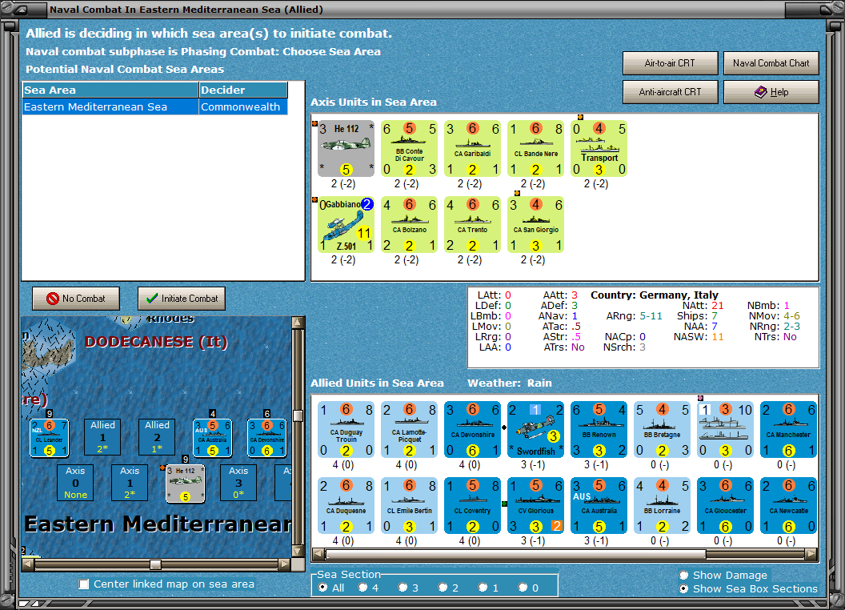Select the All sea section radio button

(x=322, y=588)
